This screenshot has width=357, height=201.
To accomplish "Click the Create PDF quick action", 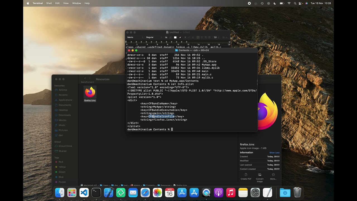I will pos(246,176).
